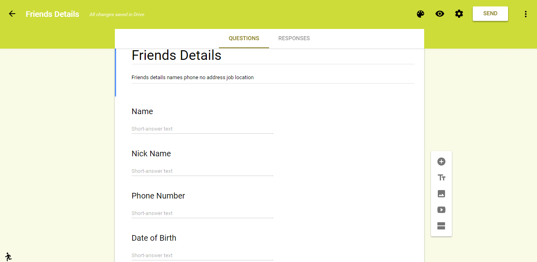Add a question with plus icon
537x262 pixels.
441,162
